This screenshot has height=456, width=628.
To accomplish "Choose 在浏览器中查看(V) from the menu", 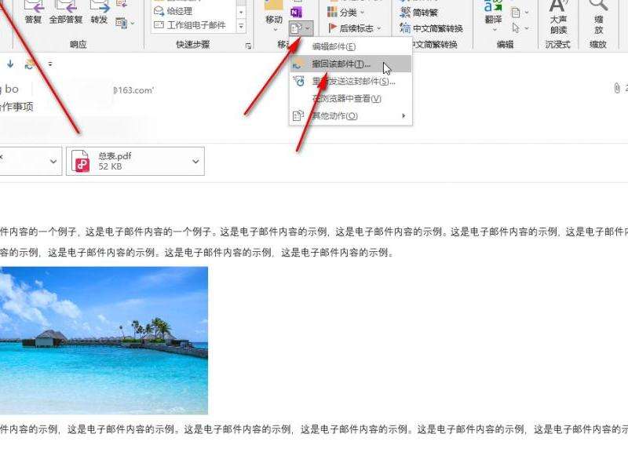I will 350,98.
